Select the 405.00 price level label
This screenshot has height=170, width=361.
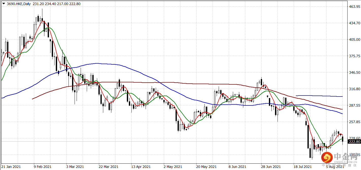tap(355, 40)
